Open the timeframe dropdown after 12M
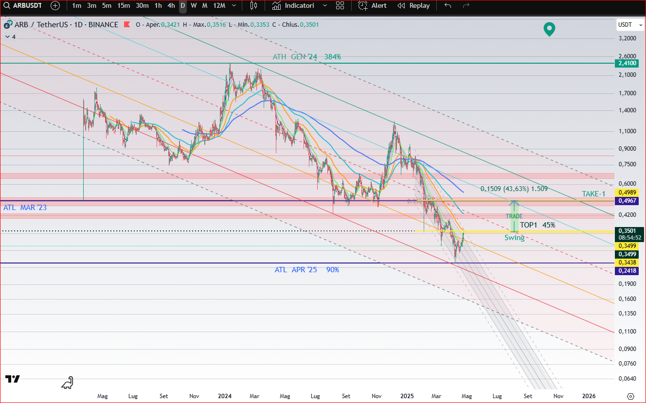Viewport: 646px width, 403px height. click(234, 6)
